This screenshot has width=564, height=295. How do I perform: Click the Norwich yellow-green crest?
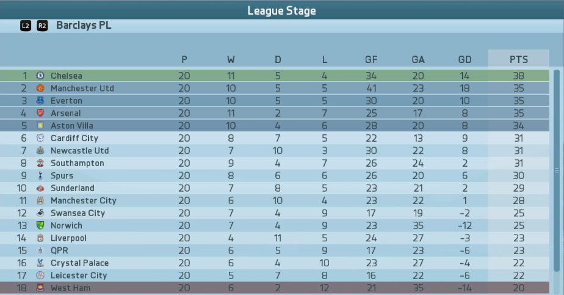tap(40, 225)
